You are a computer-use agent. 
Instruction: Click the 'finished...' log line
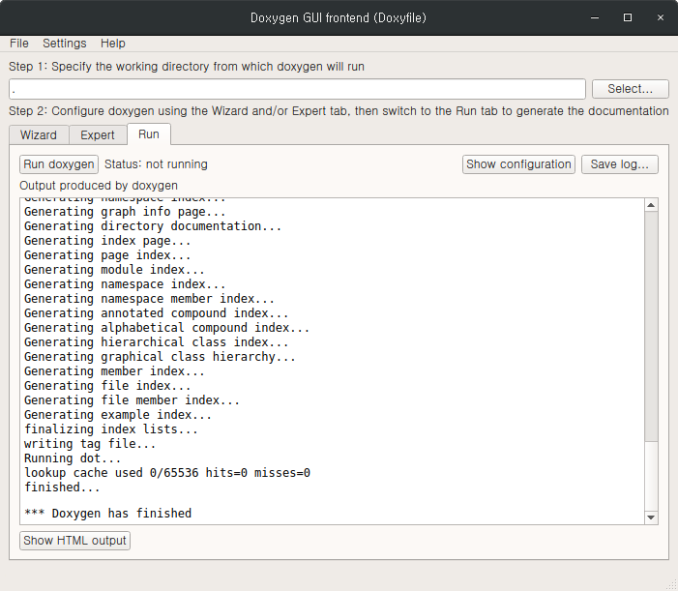62,488
